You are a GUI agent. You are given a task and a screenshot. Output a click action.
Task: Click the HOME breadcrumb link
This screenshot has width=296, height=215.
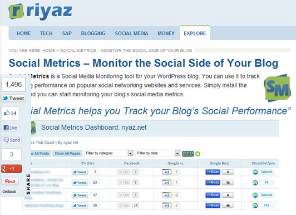[x=49, y=51]
